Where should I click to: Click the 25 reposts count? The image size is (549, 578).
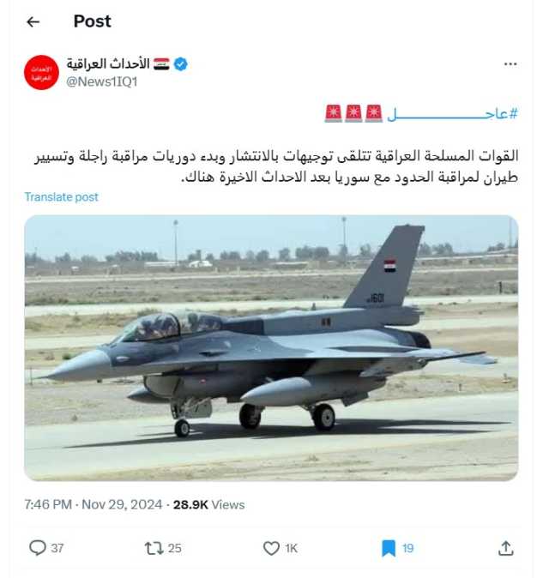175,548
